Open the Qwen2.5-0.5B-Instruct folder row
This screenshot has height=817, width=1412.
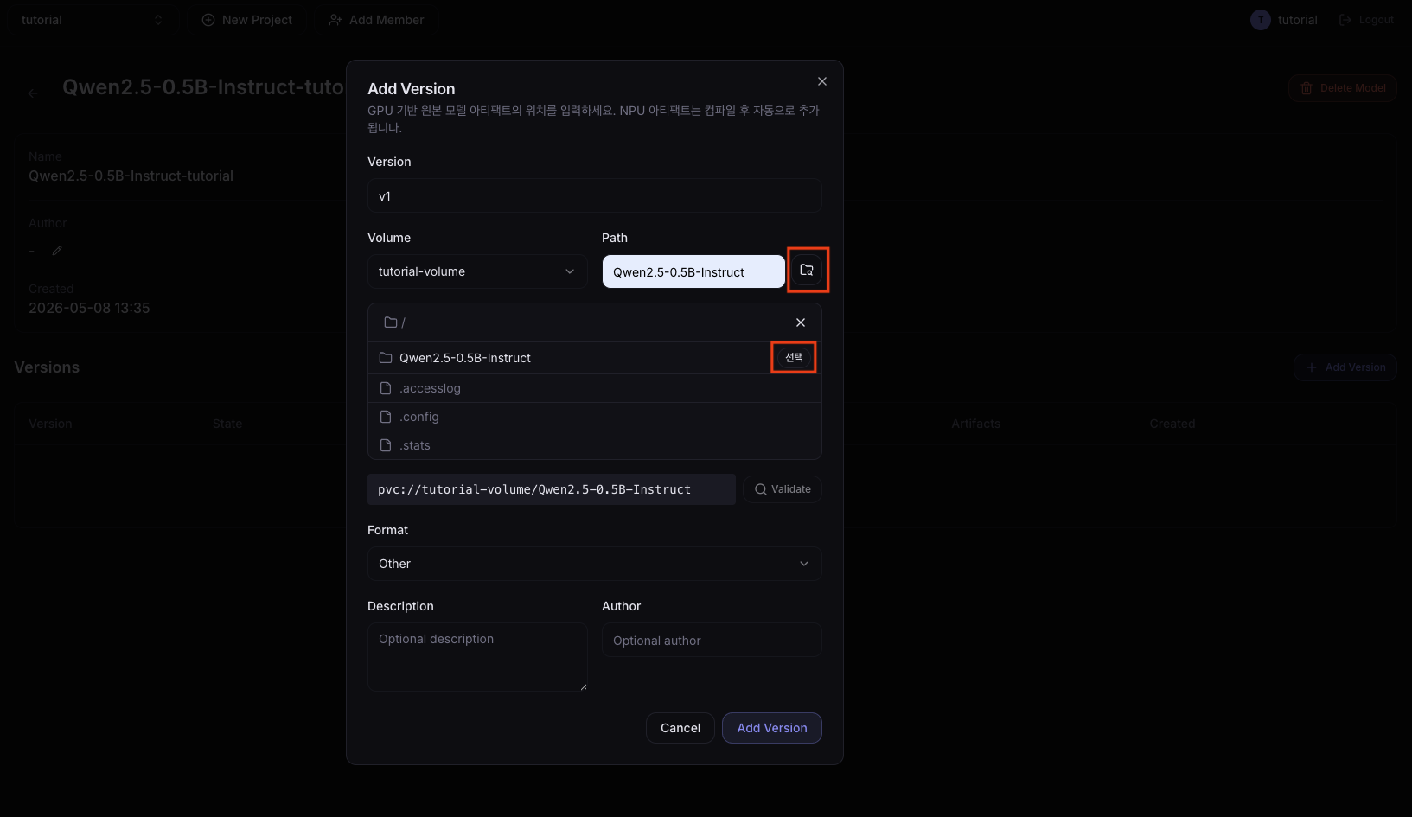click(594, 358)
